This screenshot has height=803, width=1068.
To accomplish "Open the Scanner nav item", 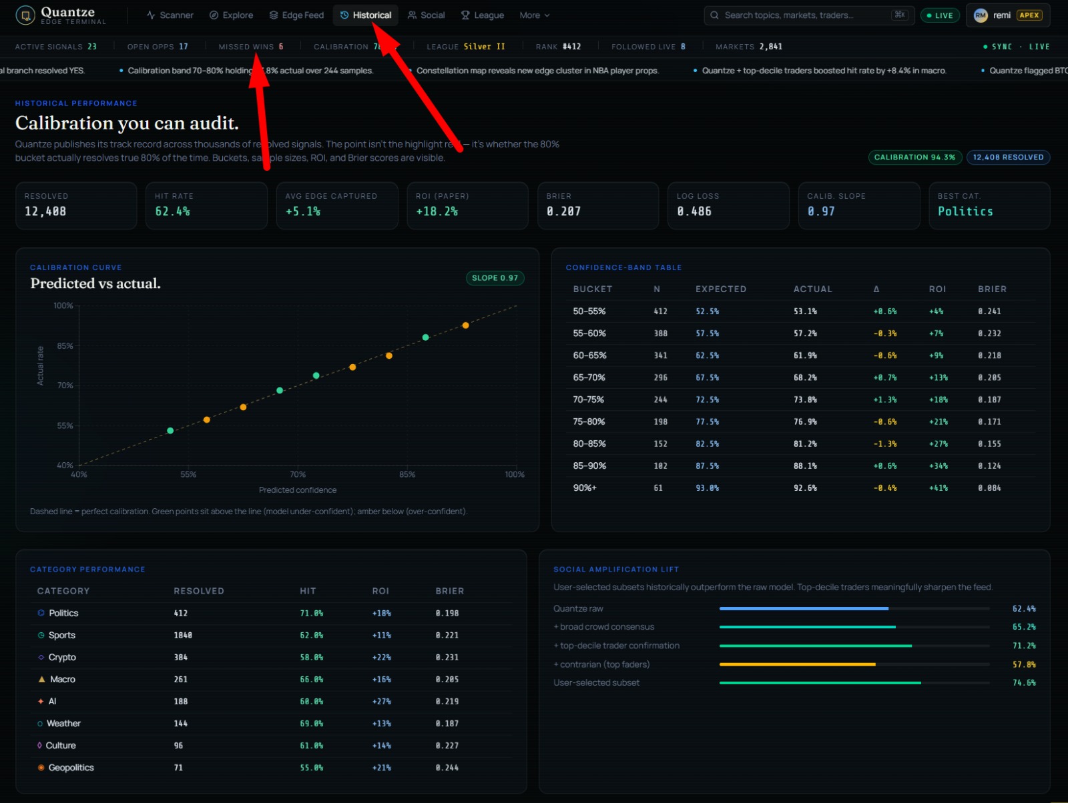I will [x=170, y=15].
